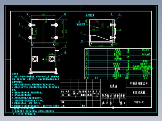Select the red rectangle in the side view
Viewport: 162px width, 121px height.
click(x=94, y=25)
